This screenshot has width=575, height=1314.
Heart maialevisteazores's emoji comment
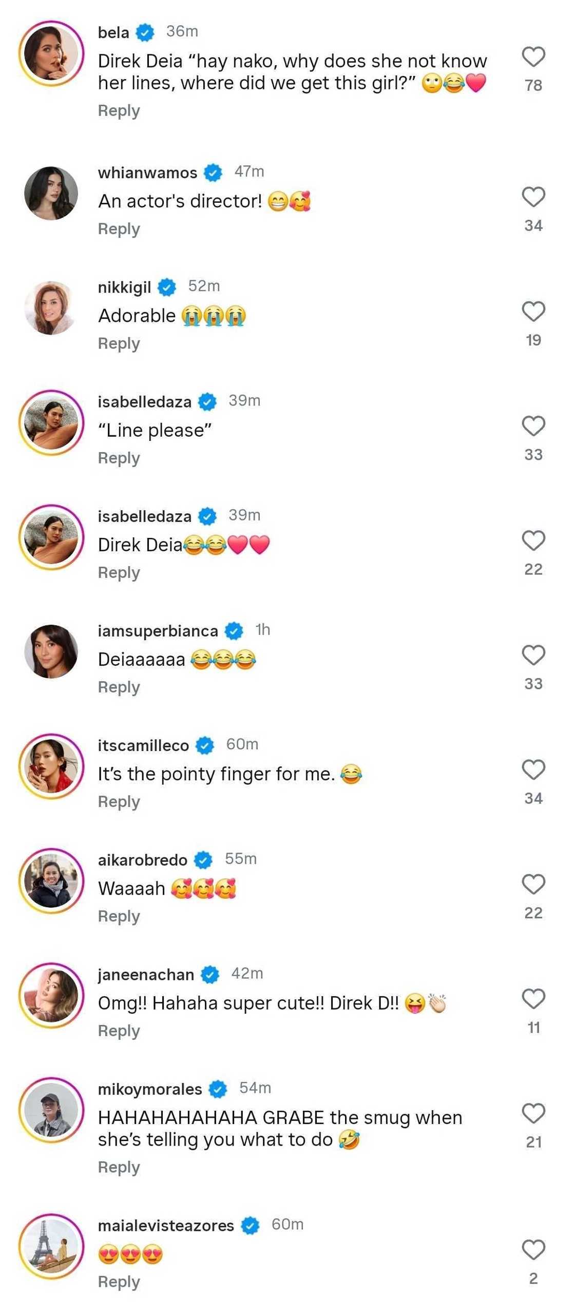(x=533, y=1250)
